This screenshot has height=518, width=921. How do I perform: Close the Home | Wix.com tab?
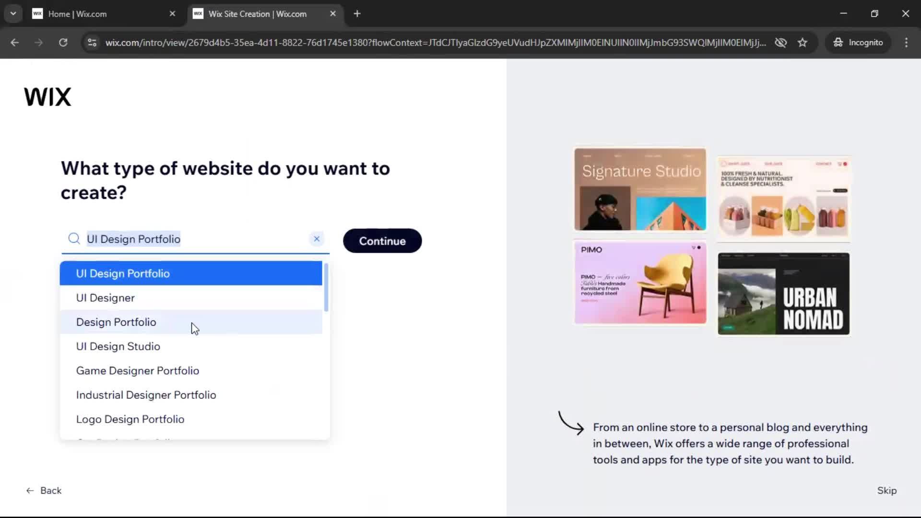click(173, 14)
